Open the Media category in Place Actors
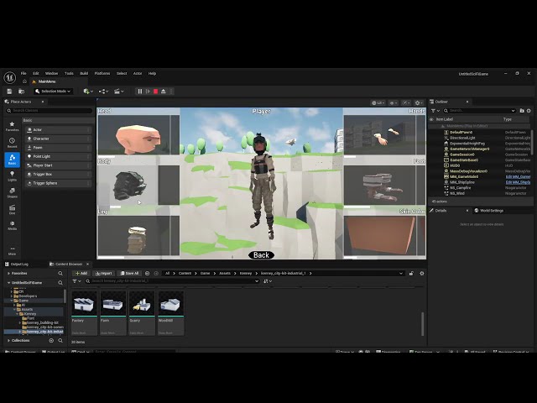This screenshot has height=403, width=537. (x=12, y=225)
